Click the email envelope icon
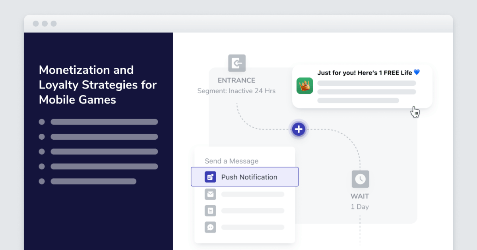This screenshot has height=250, width=477. click(210, 194)
